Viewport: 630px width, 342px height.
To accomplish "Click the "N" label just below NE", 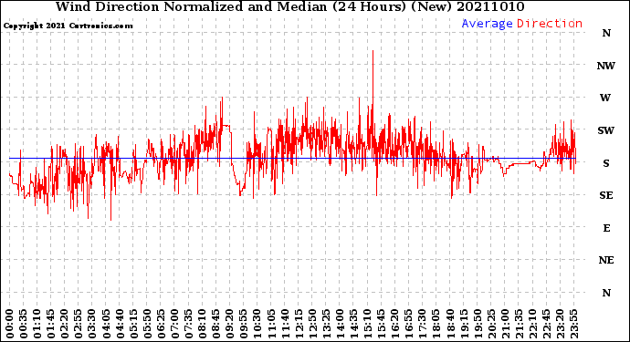I will tap(606, 293).
